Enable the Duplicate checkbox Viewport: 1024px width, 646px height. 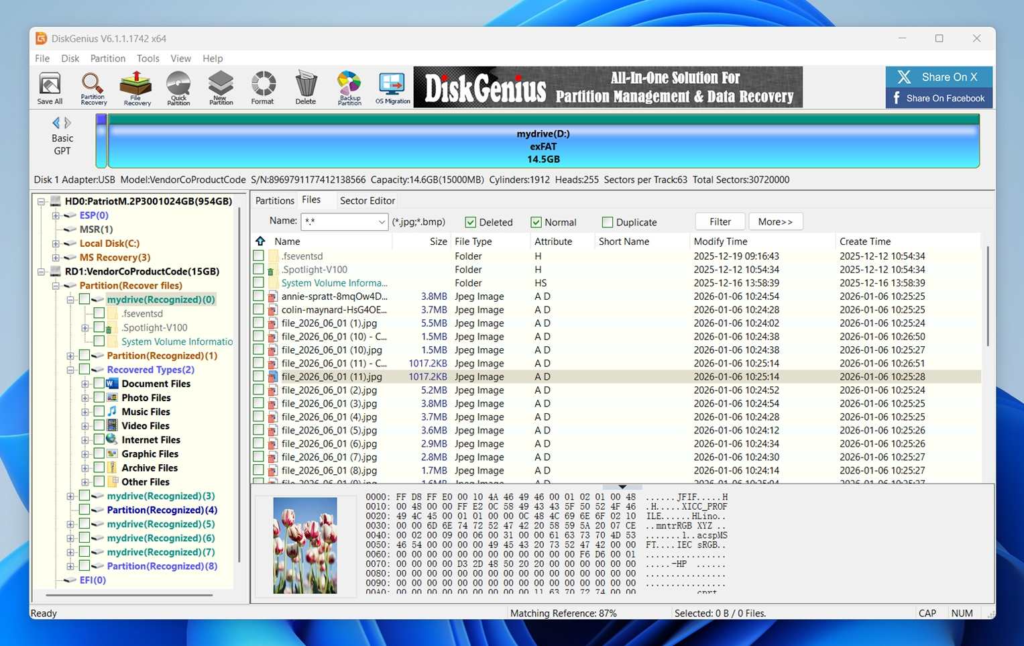point(608,223)
